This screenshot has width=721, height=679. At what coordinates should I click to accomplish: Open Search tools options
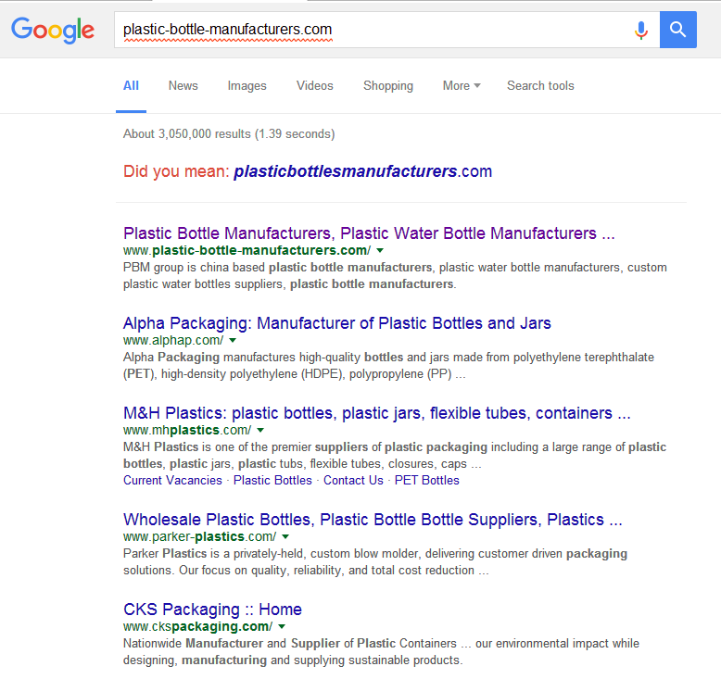(x=540, y=86)
